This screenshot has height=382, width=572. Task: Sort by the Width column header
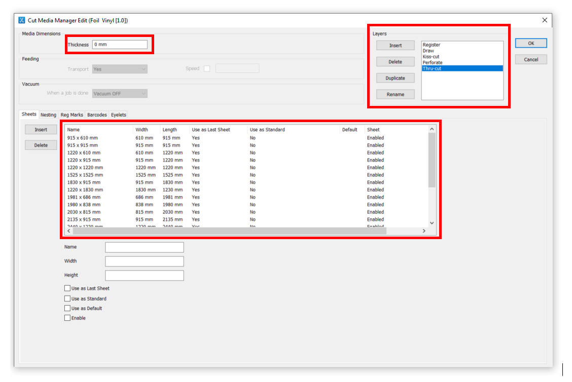(x=147, y=130)
